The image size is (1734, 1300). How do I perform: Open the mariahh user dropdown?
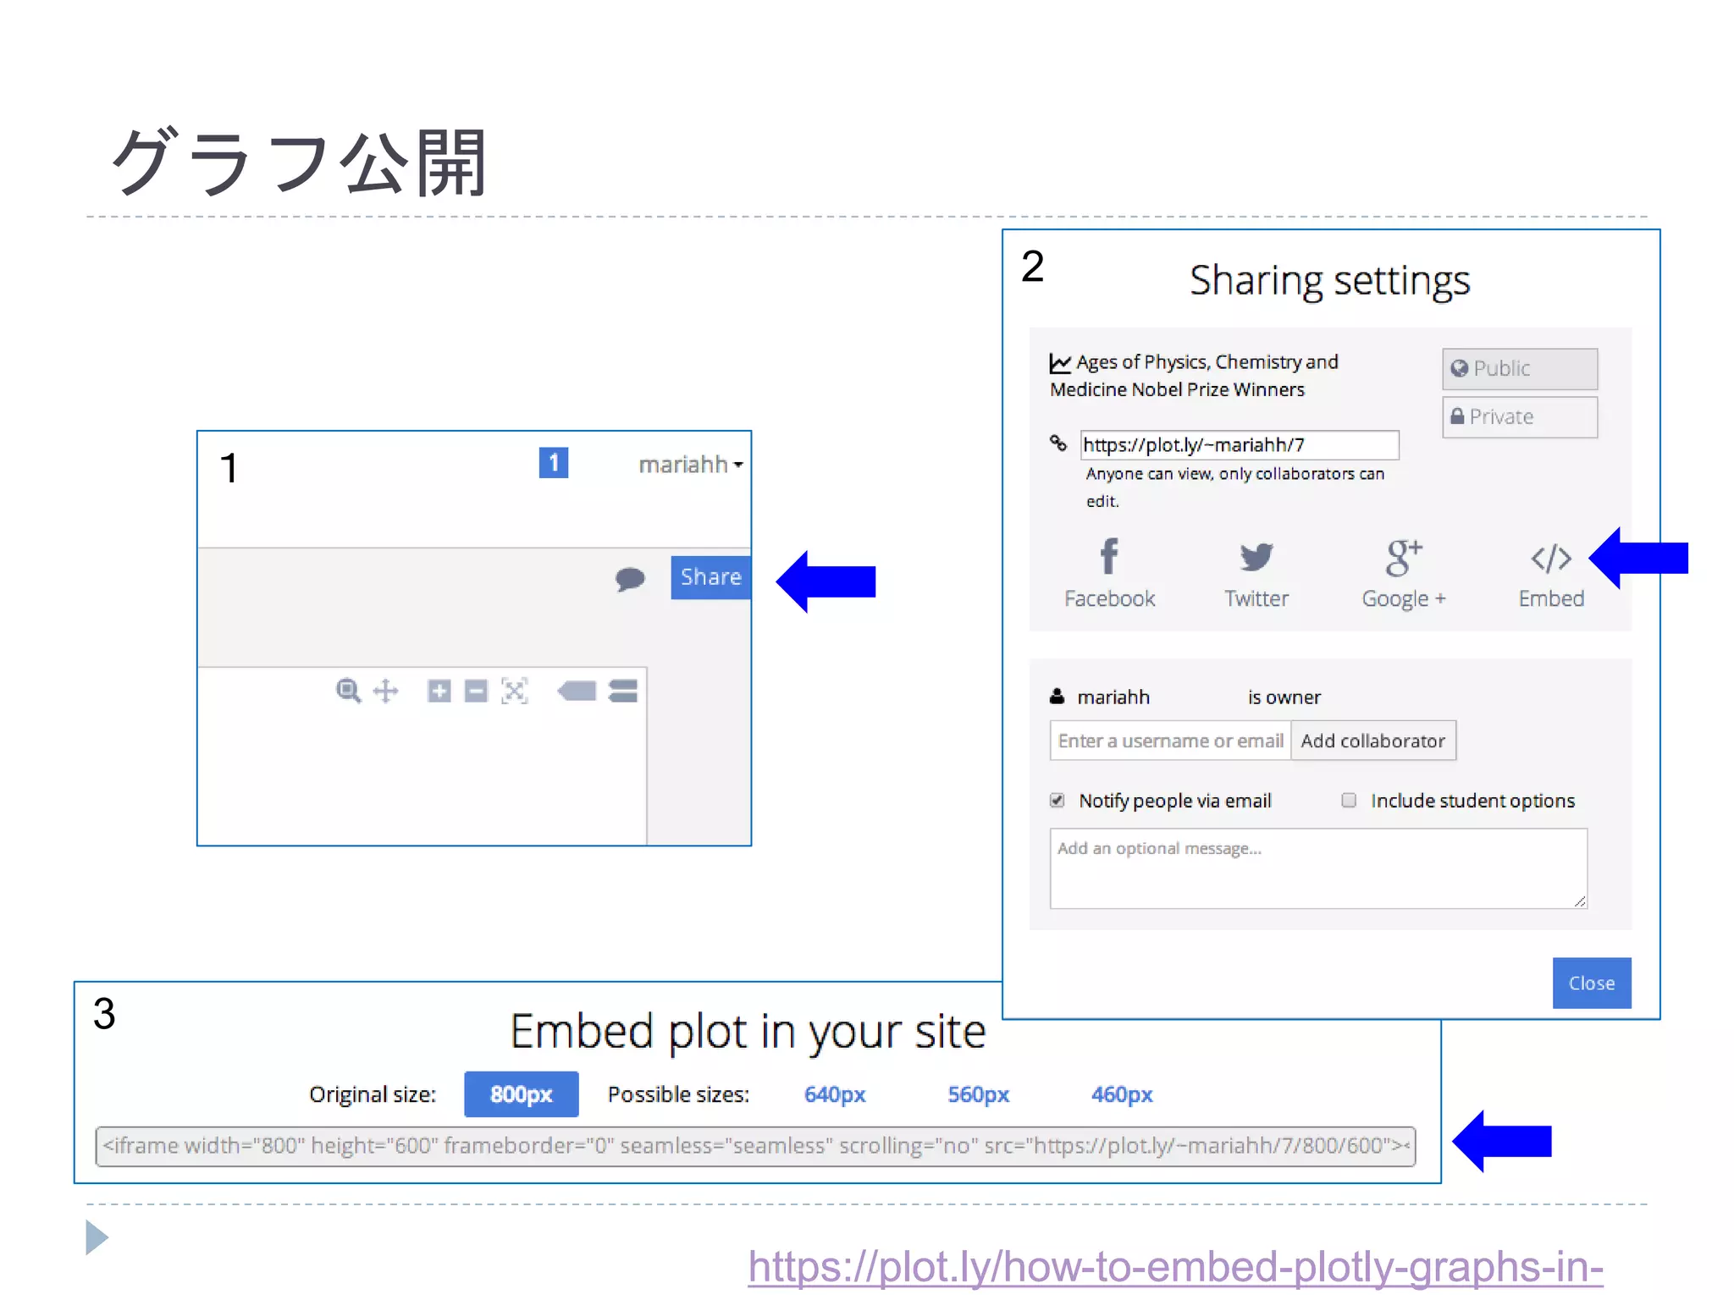690,465
